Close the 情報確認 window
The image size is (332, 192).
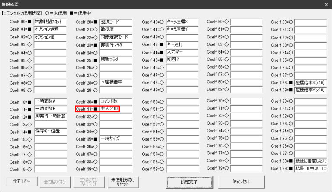[x=326, y=5]
